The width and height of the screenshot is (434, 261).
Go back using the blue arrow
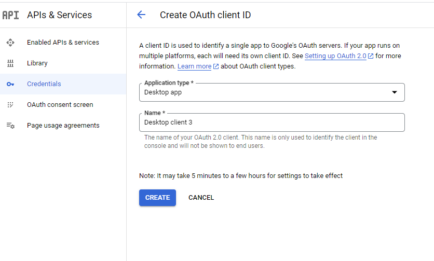click(141, 15)
